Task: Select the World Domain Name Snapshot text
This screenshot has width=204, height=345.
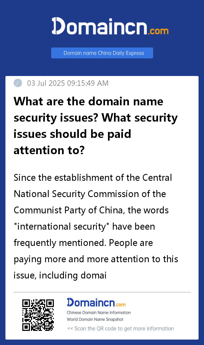Action: click(95, 319)
